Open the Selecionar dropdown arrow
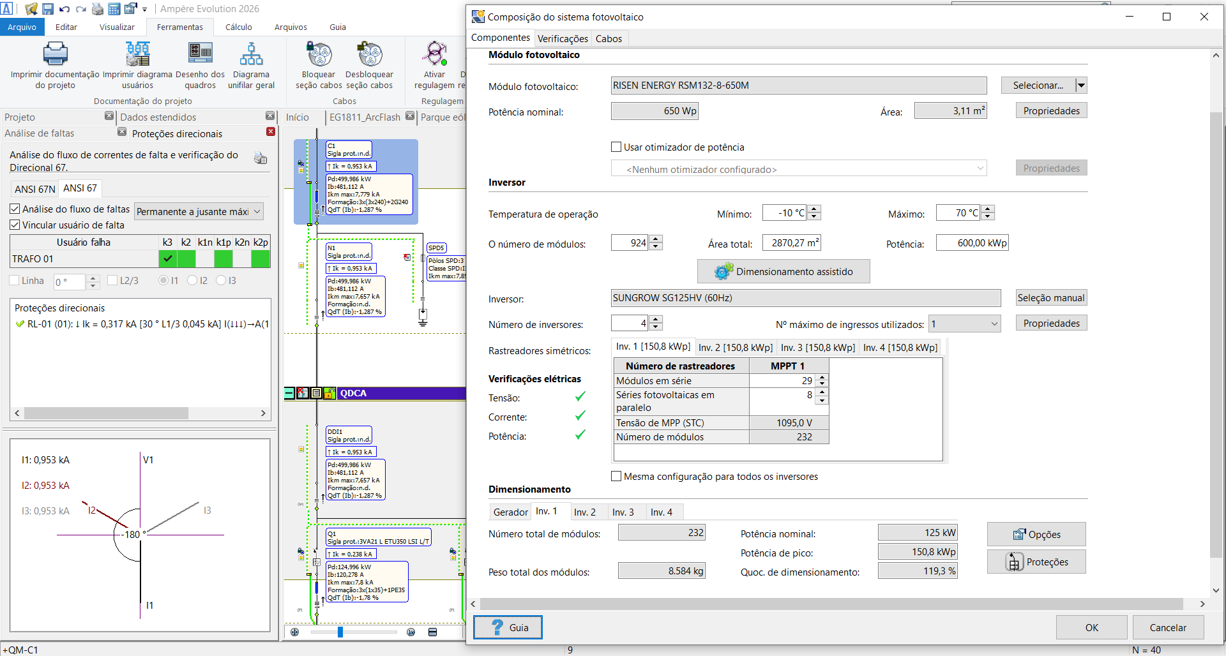1226x656 pixels. coord(1081,86)
